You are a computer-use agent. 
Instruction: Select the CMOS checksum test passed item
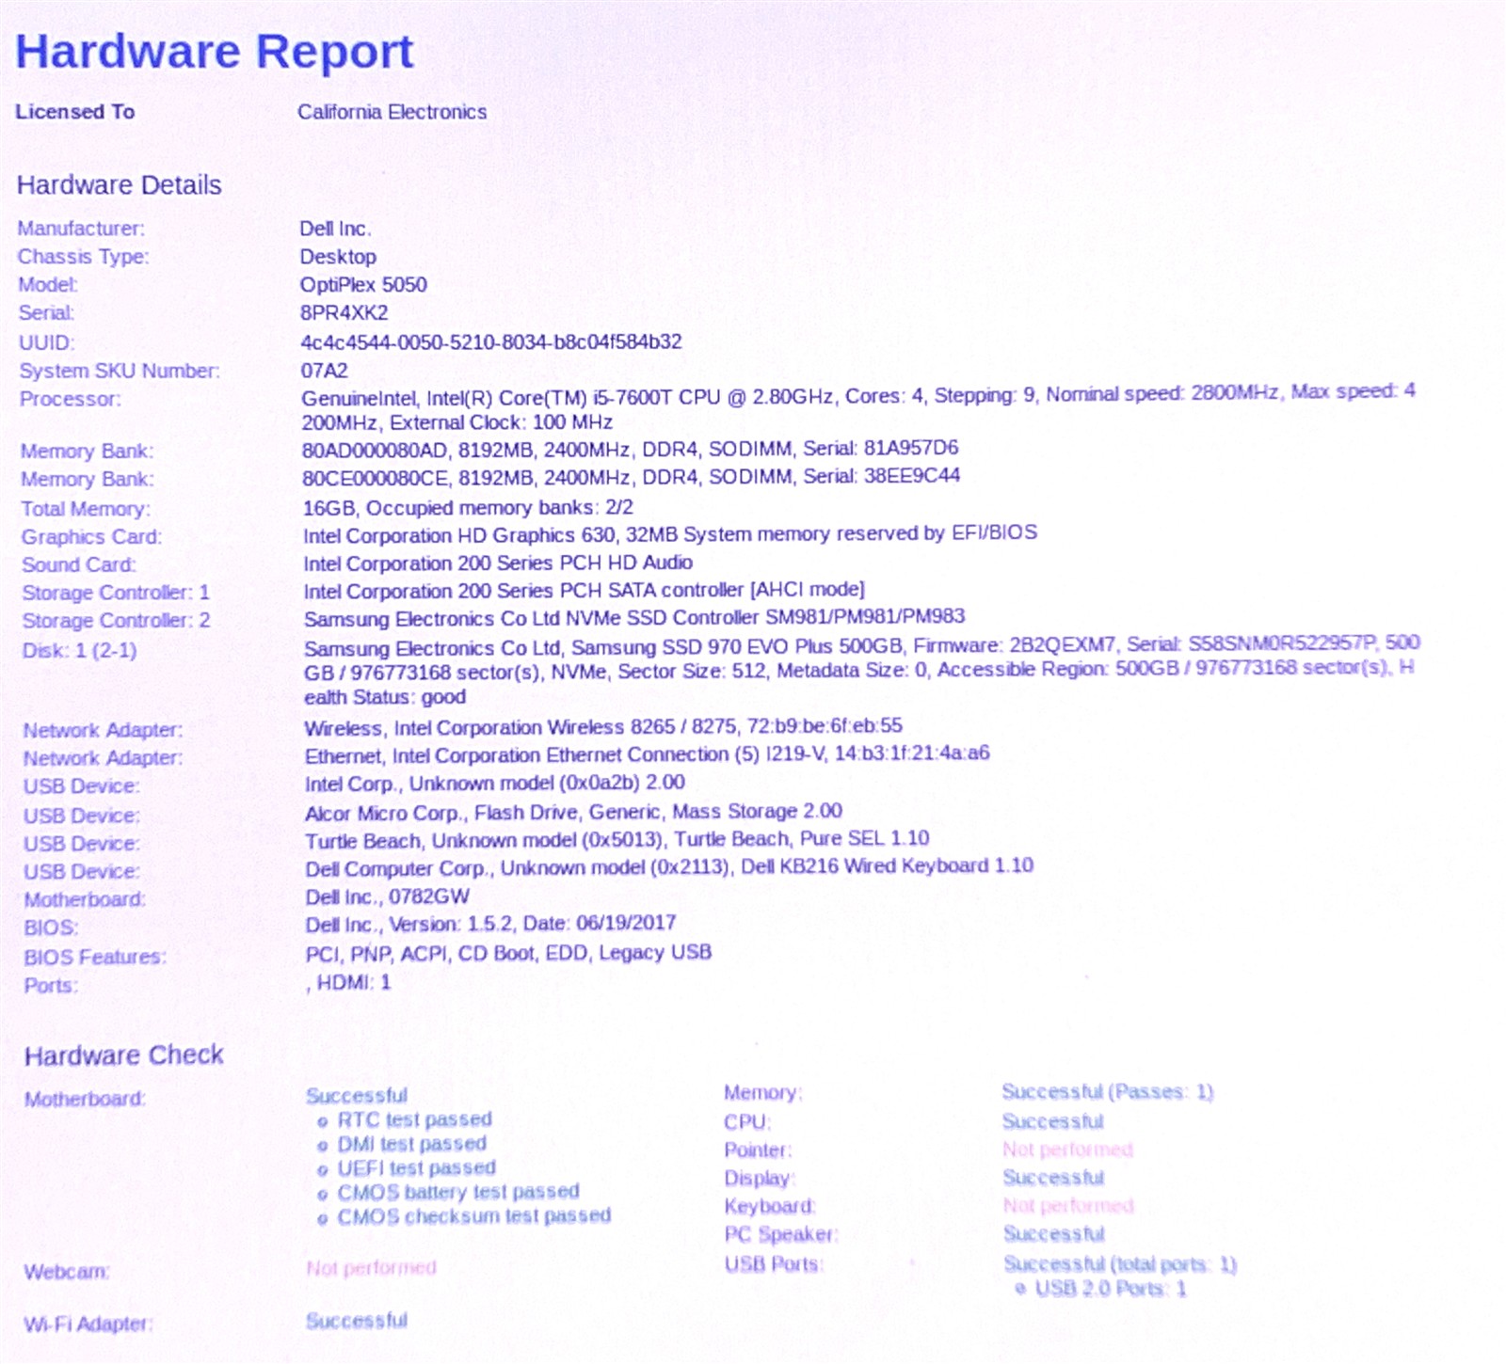[474, 1216]
